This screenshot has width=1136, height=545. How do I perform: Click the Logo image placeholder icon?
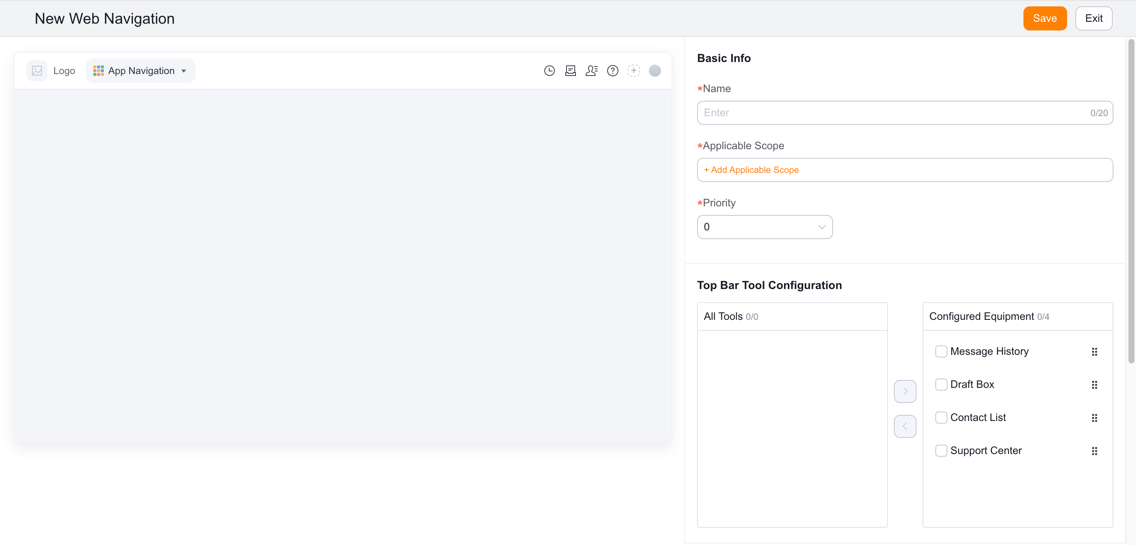pyautogui.click(x=37, y=70)
